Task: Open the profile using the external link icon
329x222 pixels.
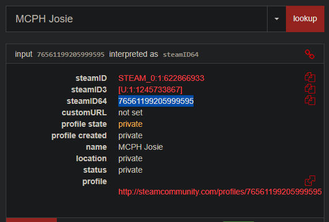Action: (310, 181)
